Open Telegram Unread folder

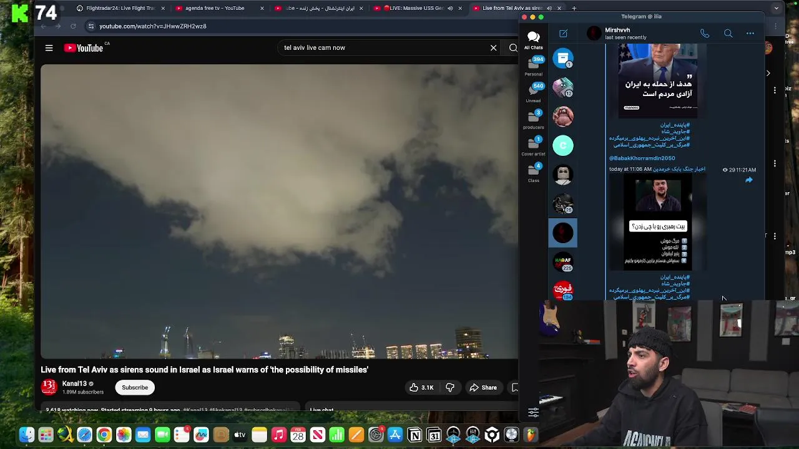coord(533,93)
